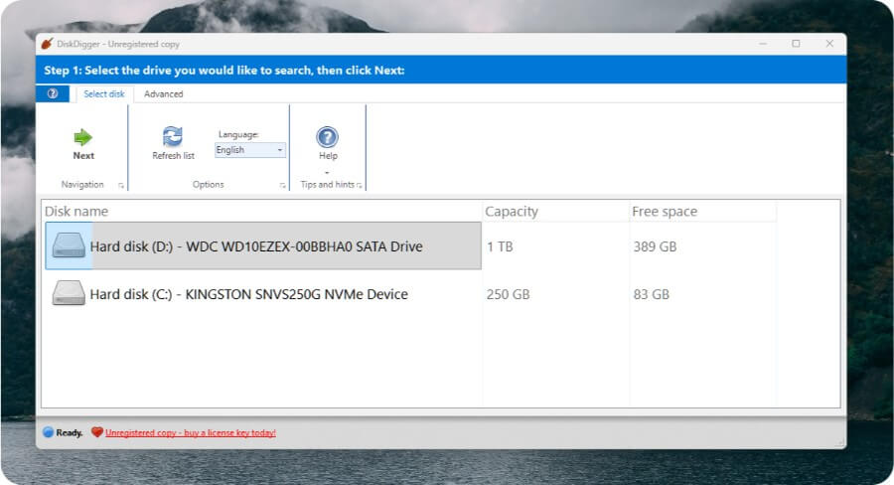Expand the small arrow beneath the Help button

point(327,172)
